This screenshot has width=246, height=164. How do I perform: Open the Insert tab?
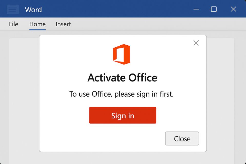[x=63, y=24]
